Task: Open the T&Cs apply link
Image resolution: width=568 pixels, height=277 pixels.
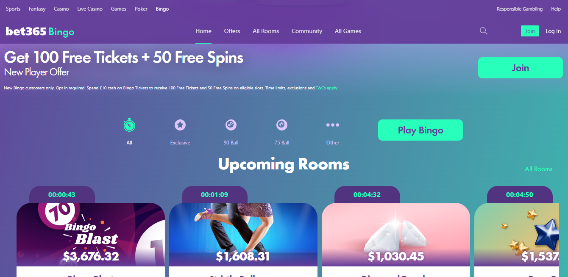Action: pos(326,88)
